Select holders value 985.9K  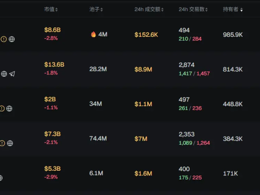tap(233, 35)
